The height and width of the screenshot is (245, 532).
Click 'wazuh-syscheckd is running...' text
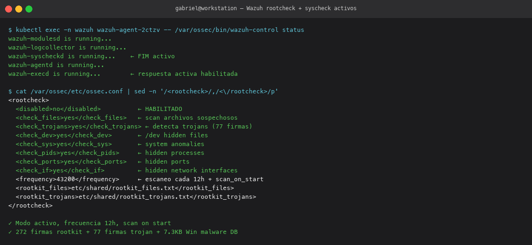62,56
